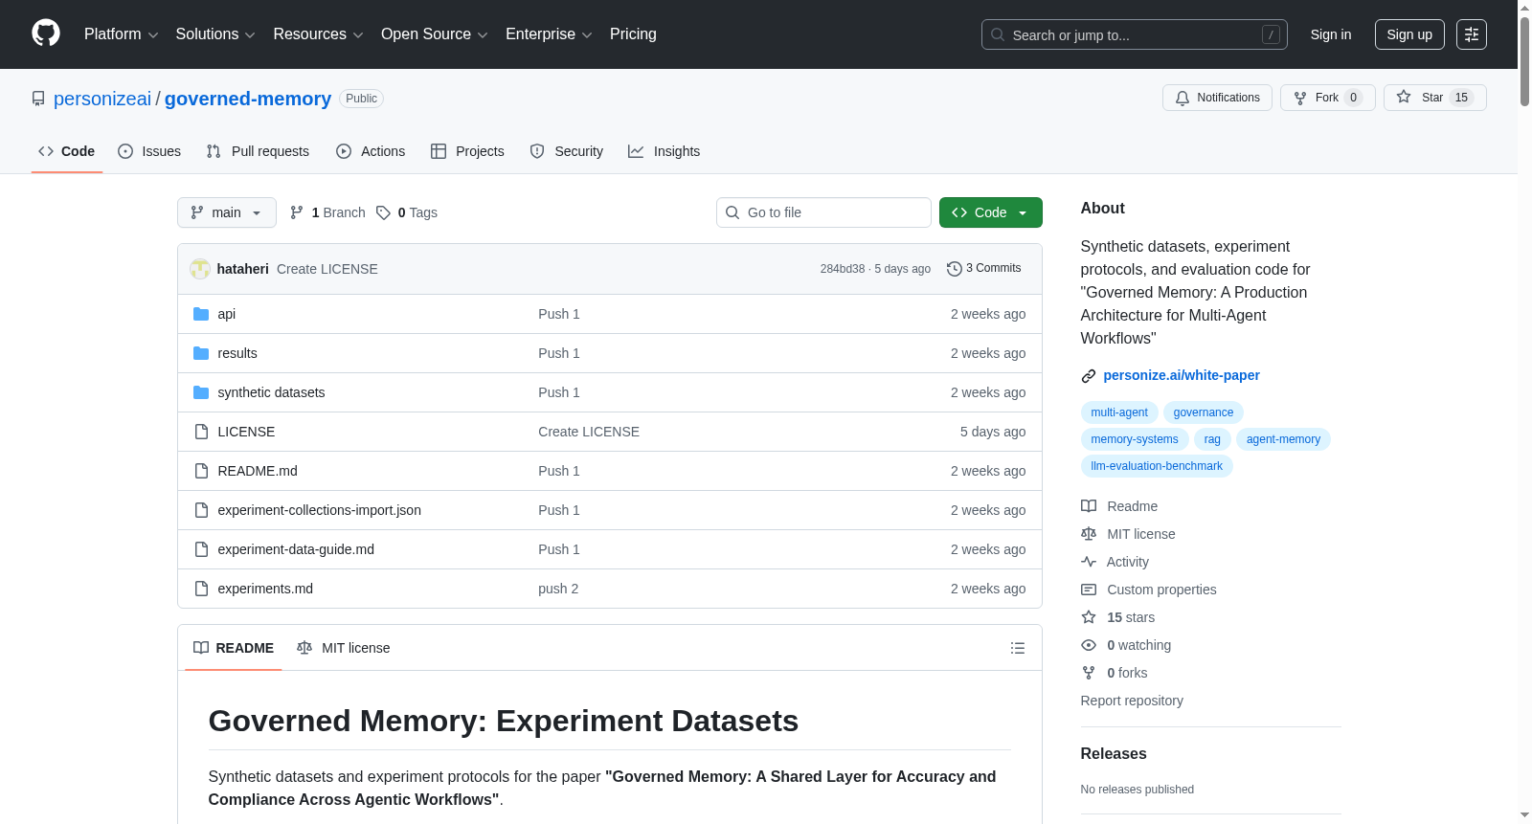Click the fork icon beside 0 forks

click(1089, 673)
